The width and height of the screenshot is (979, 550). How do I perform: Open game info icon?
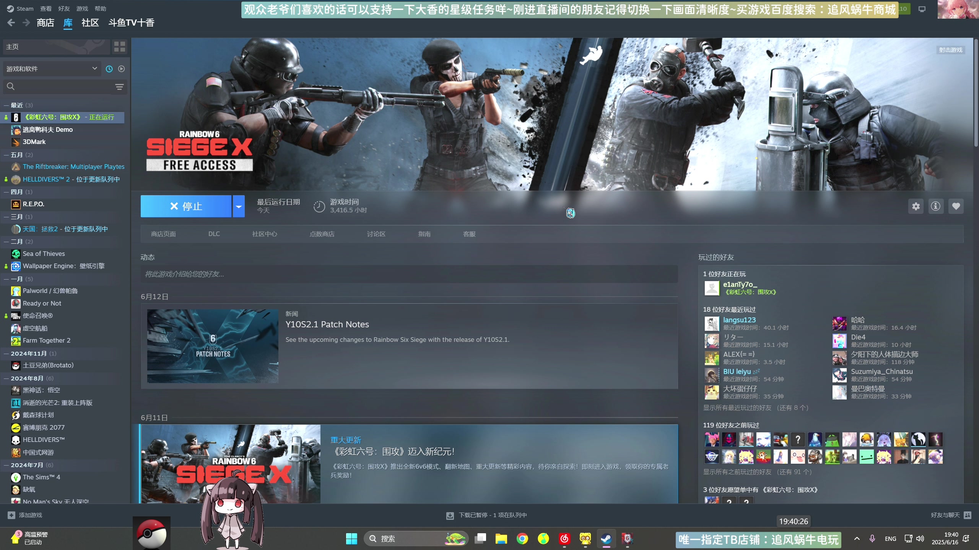click(936, 206)
